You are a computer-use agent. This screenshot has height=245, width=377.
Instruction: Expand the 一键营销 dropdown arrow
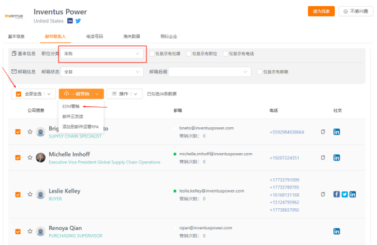coord(97,94)
